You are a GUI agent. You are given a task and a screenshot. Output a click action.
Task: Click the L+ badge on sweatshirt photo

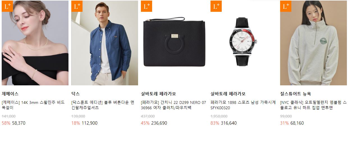pyautogui.click(x=286, y=6)
